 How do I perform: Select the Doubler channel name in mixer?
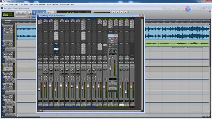click(x=121, y=105)
